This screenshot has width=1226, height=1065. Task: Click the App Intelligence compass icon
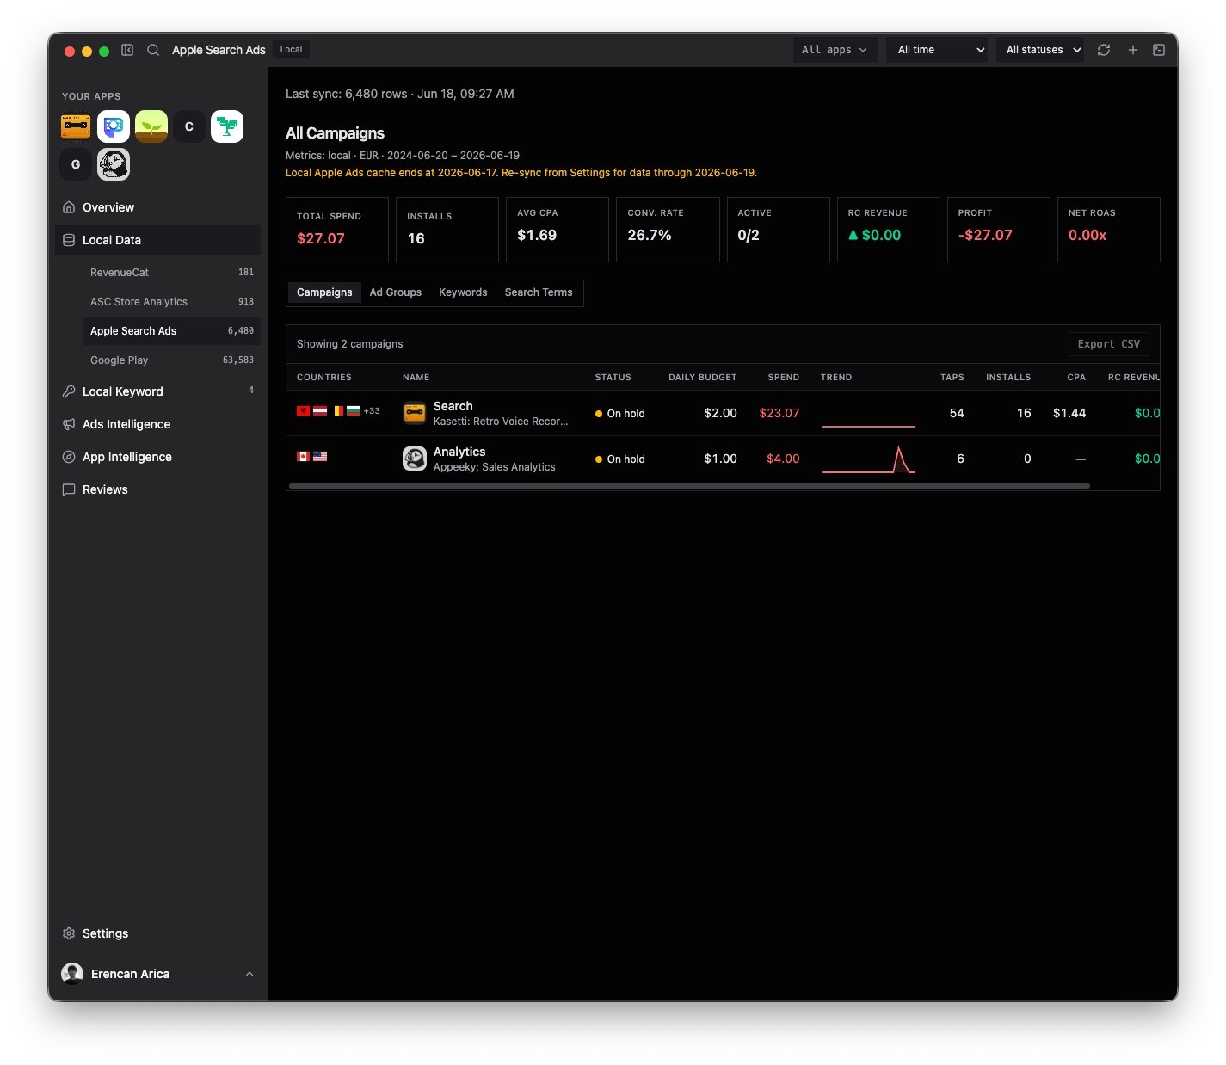[x=69, y=457]
